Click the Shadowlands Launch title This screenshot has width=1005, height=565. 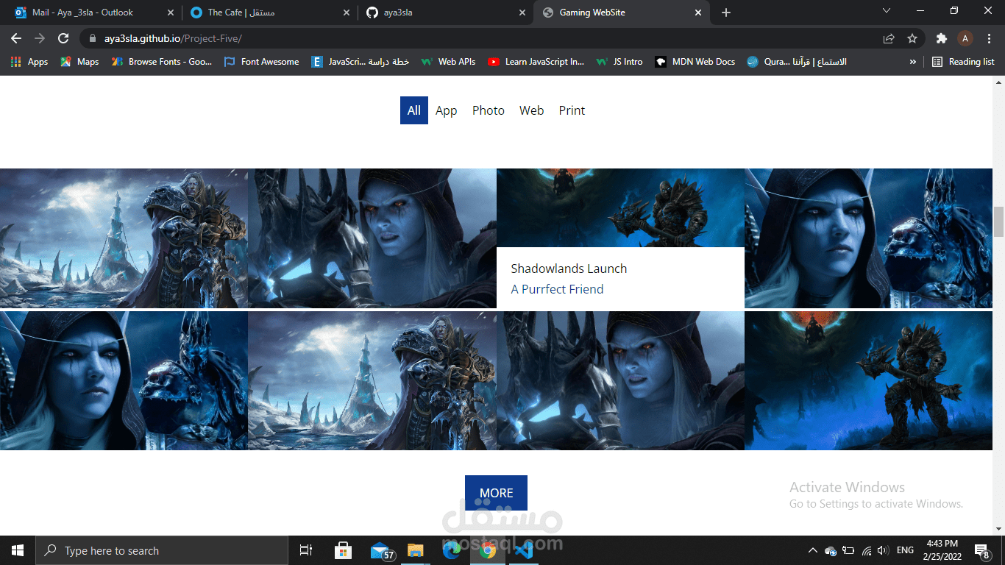click(569, 269)
